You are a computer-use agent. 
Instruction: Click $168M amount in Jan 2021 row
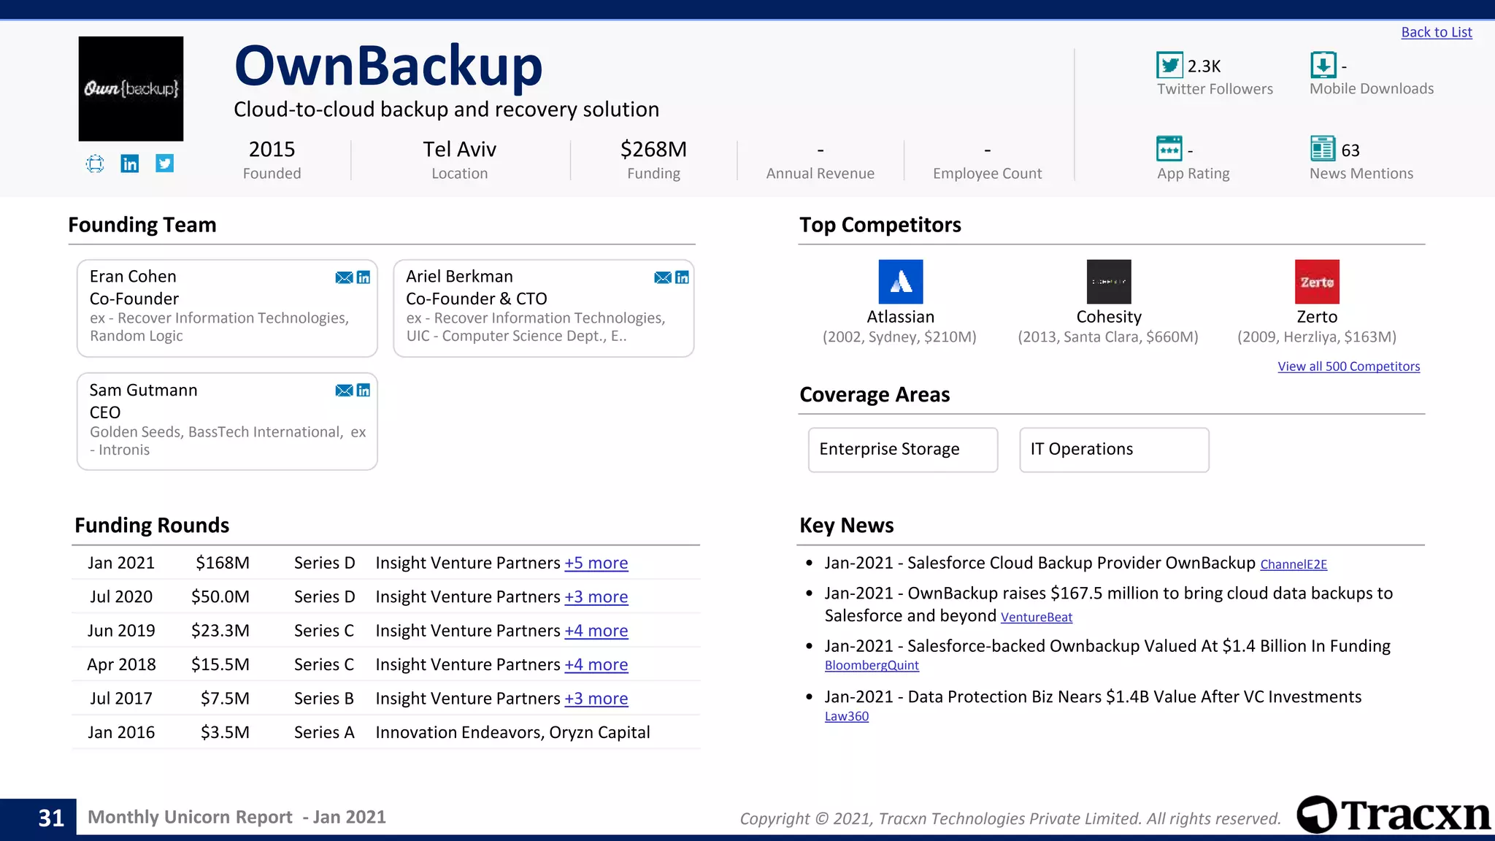point(223,563)
